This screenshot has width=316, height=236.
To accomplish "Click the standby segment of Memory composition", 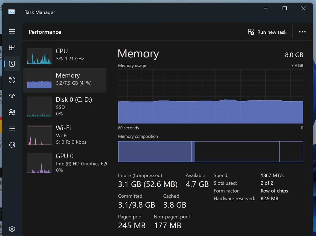I will 237,151.
